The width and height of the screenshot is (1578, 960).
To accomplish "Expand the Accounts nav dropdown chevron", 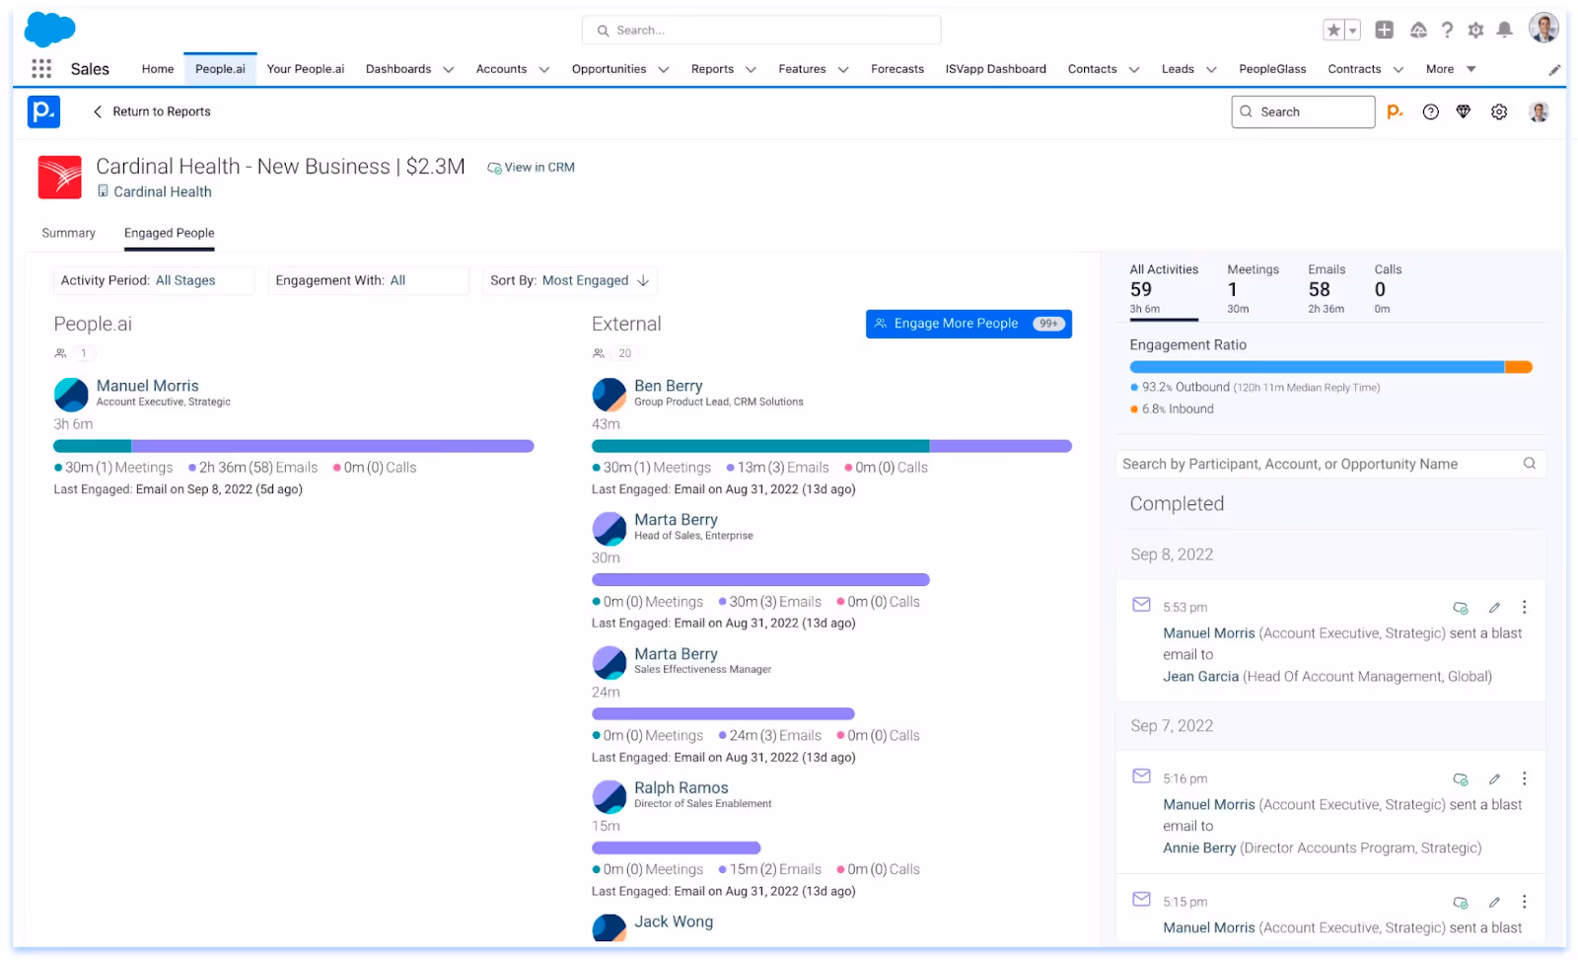I will point(544,70).
